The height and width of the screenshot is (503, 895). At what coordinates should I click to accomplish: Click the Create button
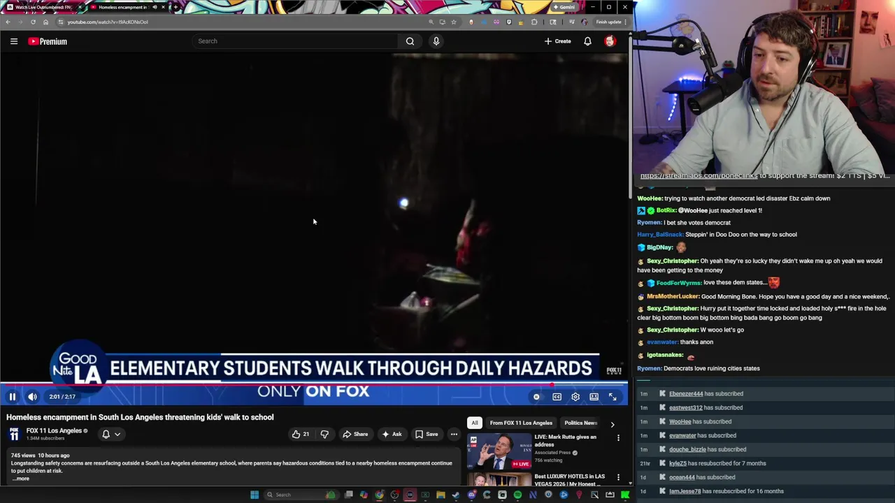coord(558,41)
